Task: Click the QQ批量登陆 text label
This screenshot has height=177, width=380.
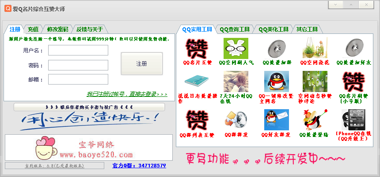Action: [314, 135]
